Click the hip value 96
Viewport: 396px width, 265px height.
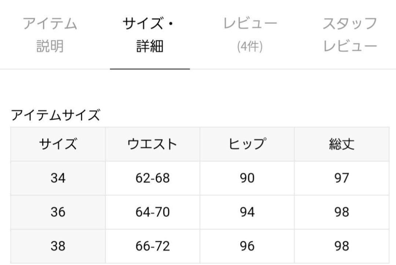[x=247, y=246]
